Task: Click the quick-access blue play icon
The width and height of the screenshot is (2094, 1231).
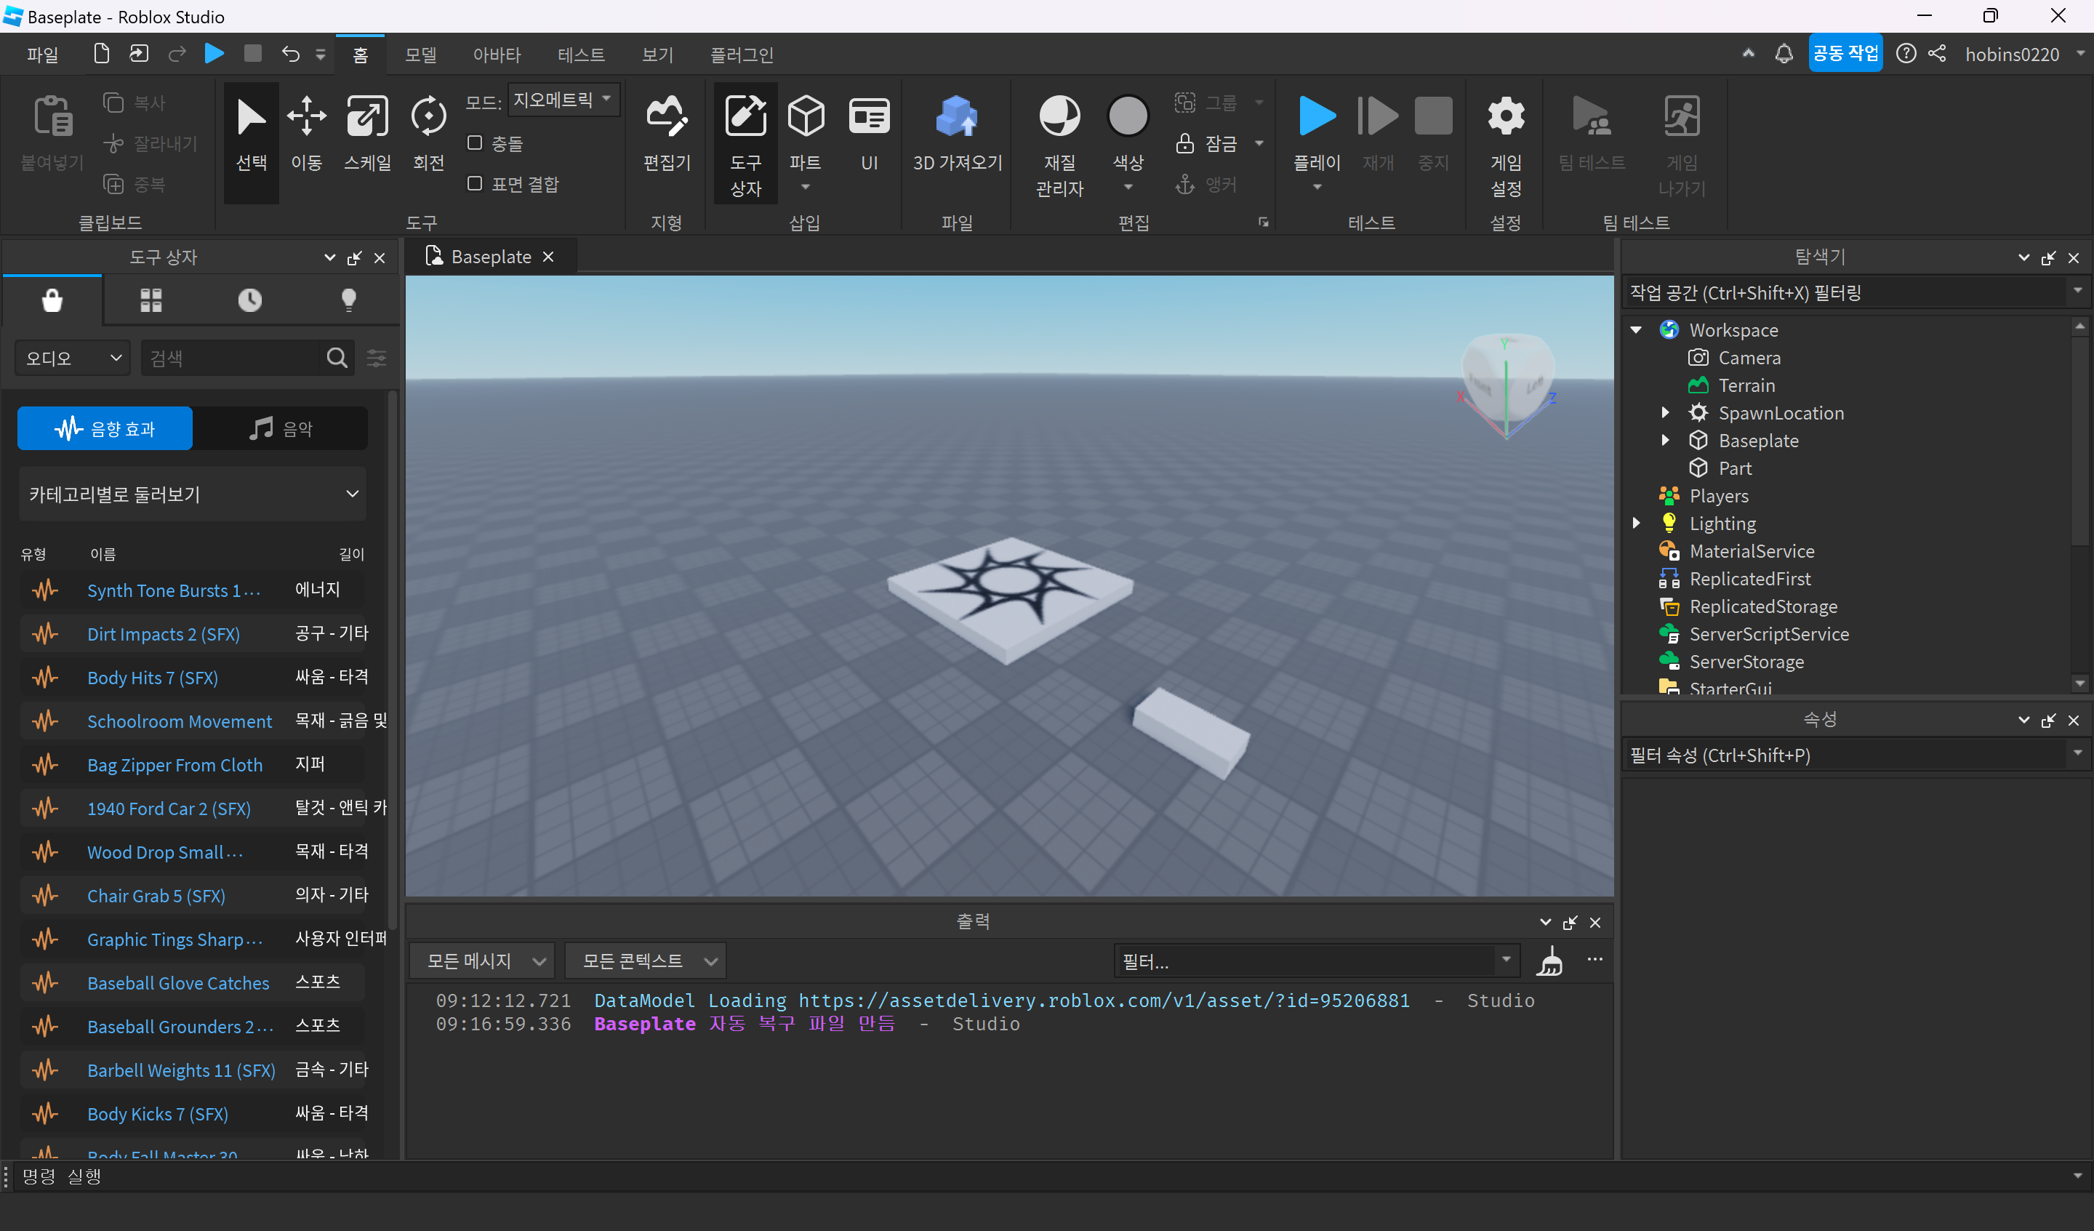Action: [x=214, y=54]
